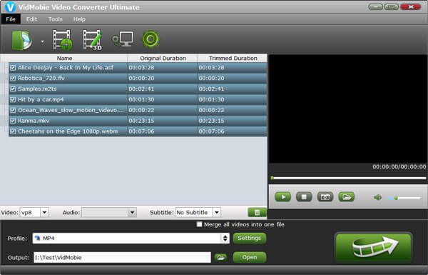Click the preview seek bar
Viewport: 428px width, 275px height.
click(349, 179)
